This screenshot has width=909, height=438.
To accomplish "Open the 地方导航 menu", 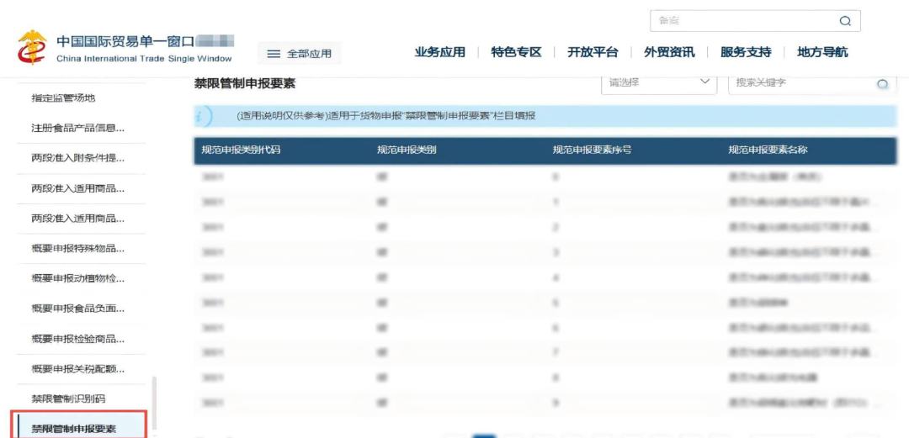I will (x=822, y=52).
